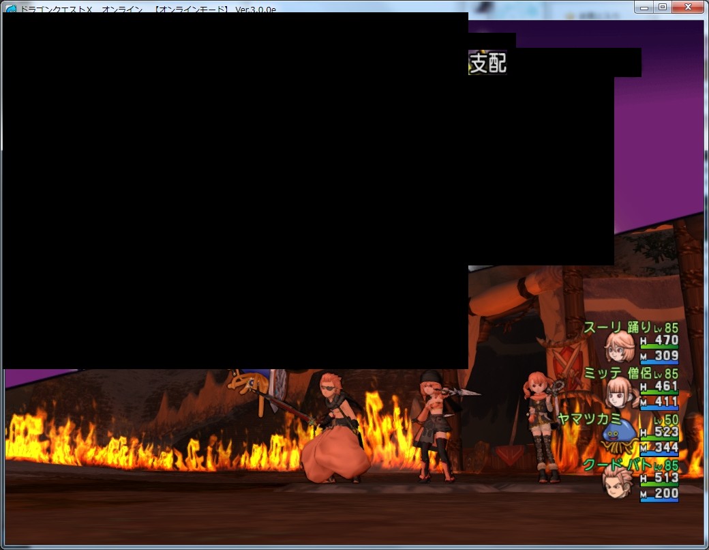Click MP value 309 of スーリ
The width and height of the screenshot is (709, 550).
point(667,356)
